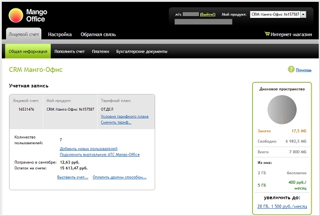Click the 400 руб./месяц price

(298, 185)
